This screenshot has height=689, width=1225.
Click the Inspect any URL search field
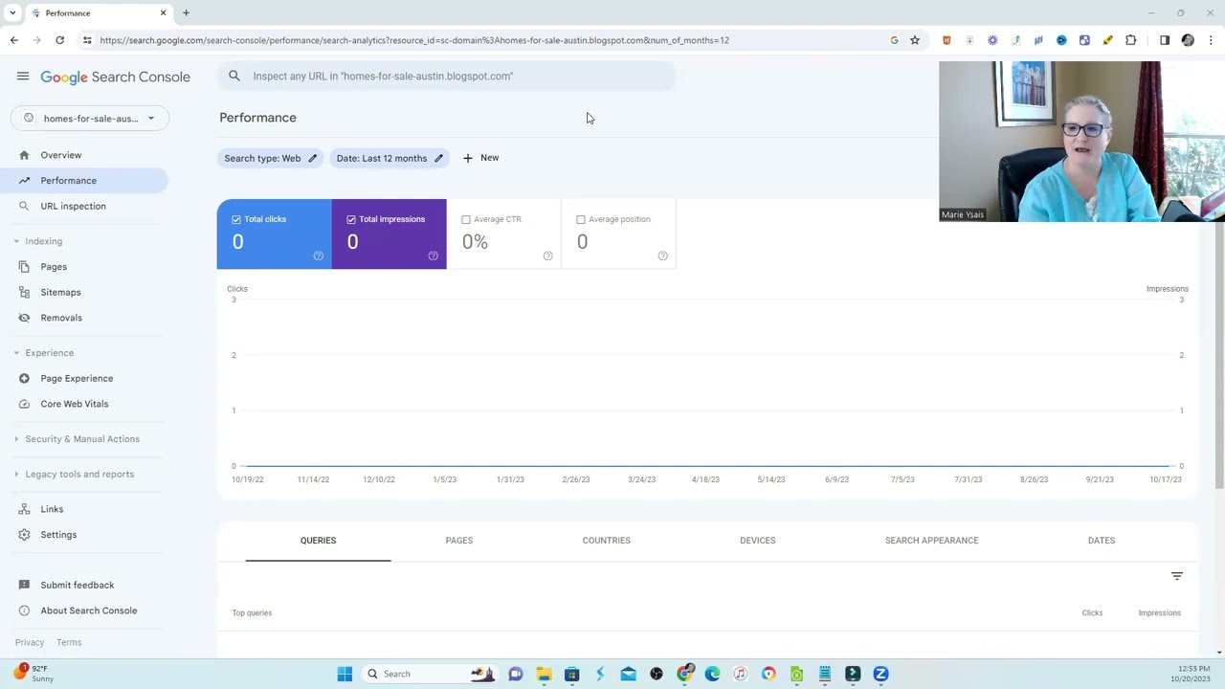[x=447, y=77]
